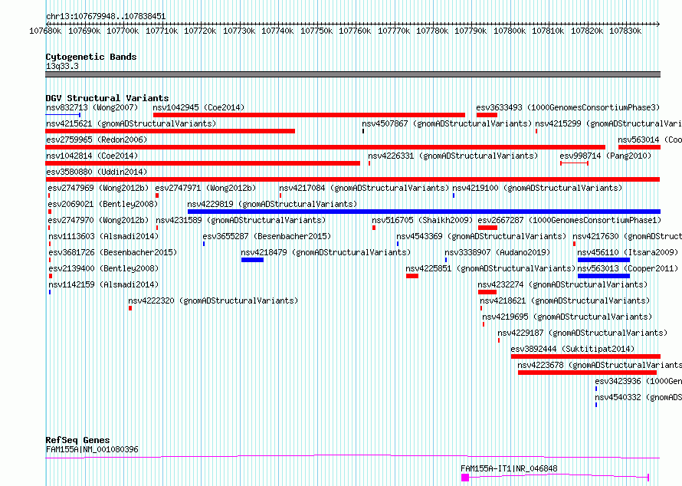The width and height of the screenshot is (682, 486).
Task: Open variant nsv4225851 label
Action: tap(490, 268)
